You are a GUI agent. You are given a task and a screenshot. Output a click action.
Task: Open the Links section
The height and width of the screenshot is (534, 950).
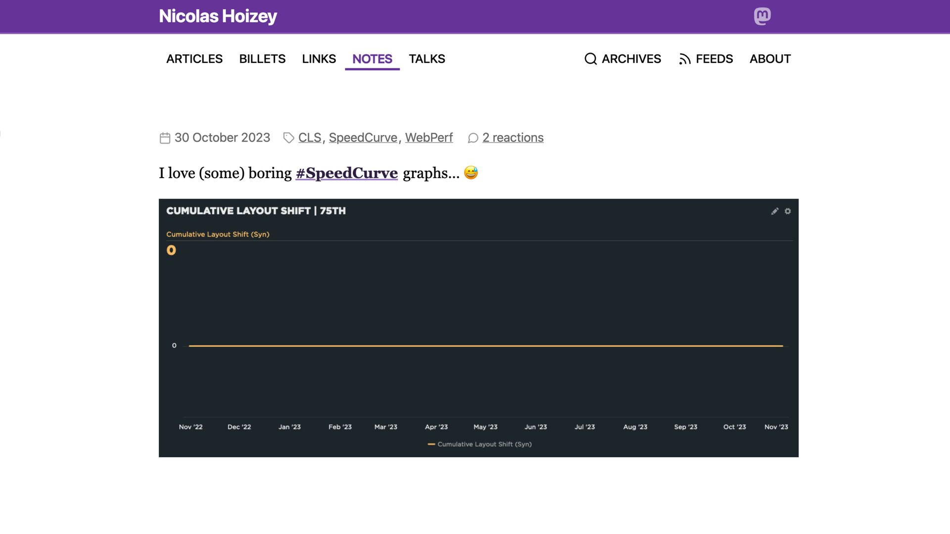click(x=319, y=59)
